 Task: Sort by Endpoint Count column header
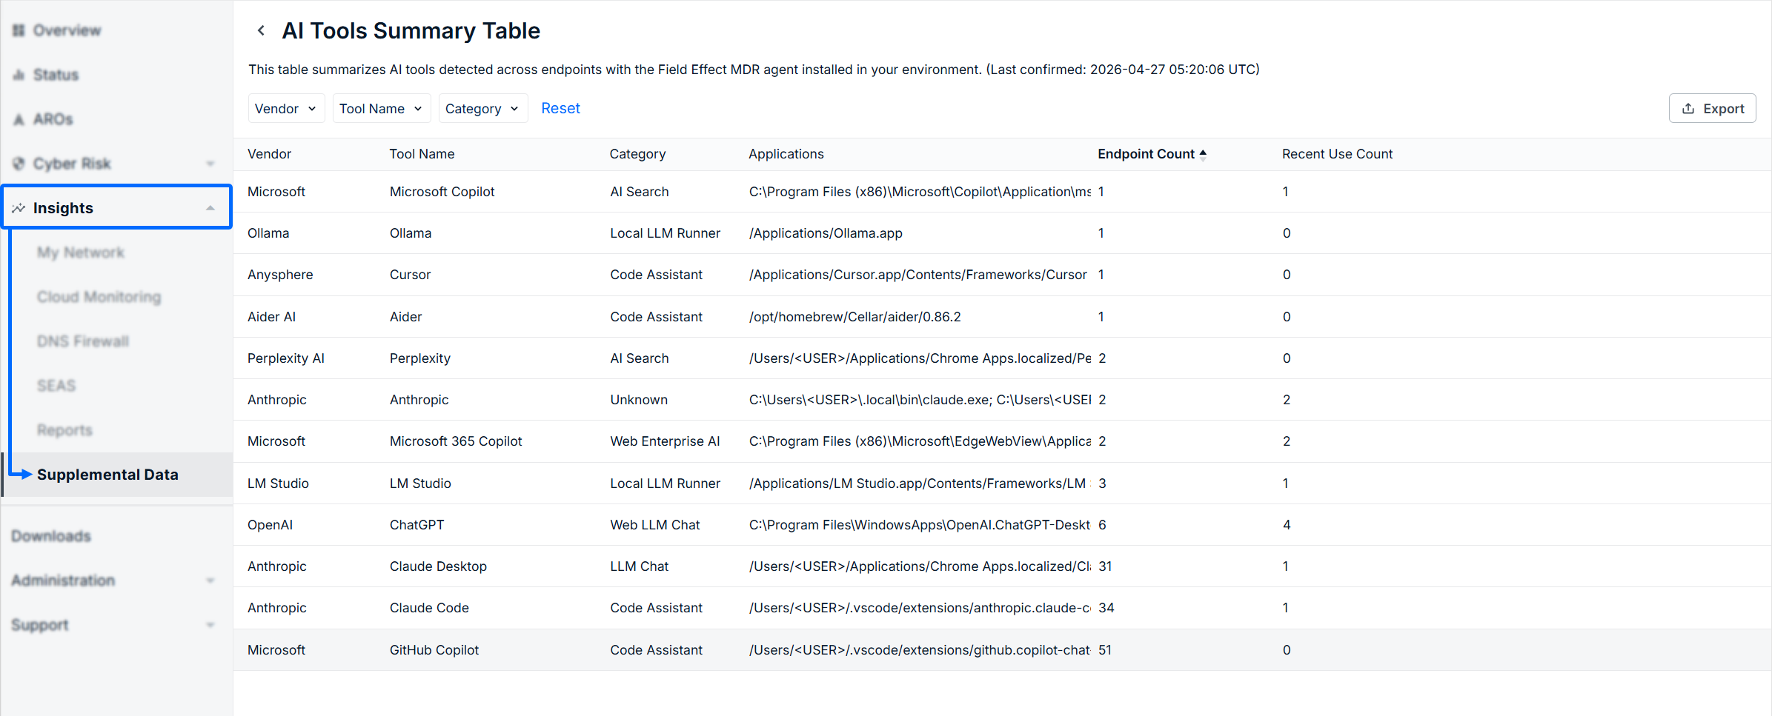coord(1146,154)
